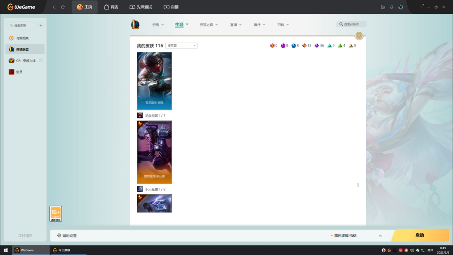This screenshot has height=255, width=453.
Task: Open the volume control in the system tray
Action: coord(412,250)
